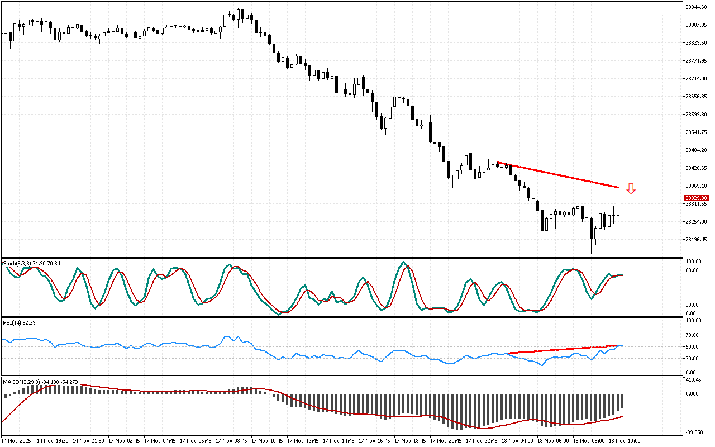Click the 18 Nov 10:00 time label

pos(626,440)
